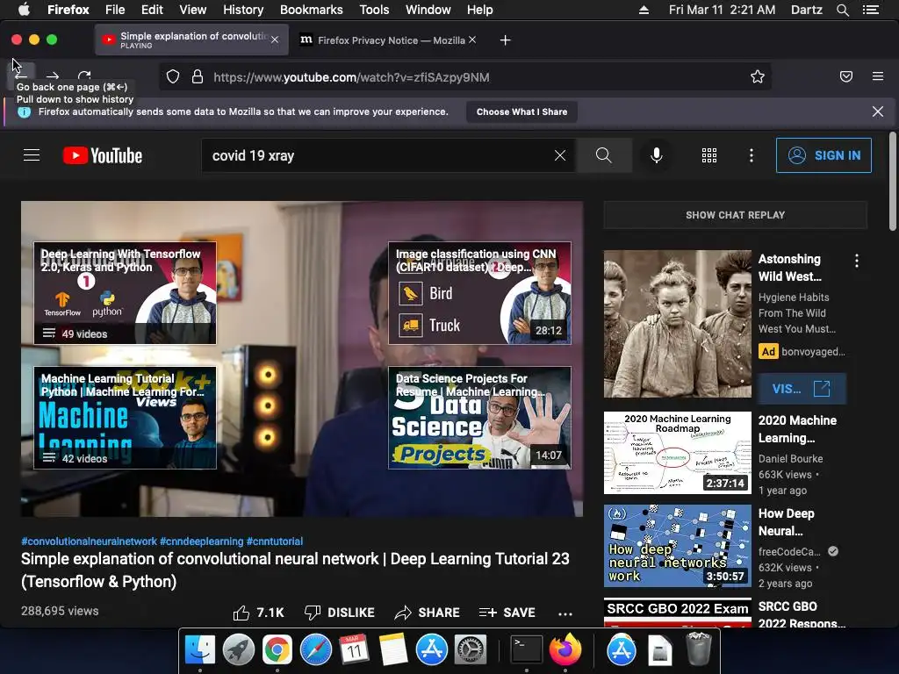Launch Safari from the dock
This screenshot has height=674, width=899.
(x=316, y=650)
